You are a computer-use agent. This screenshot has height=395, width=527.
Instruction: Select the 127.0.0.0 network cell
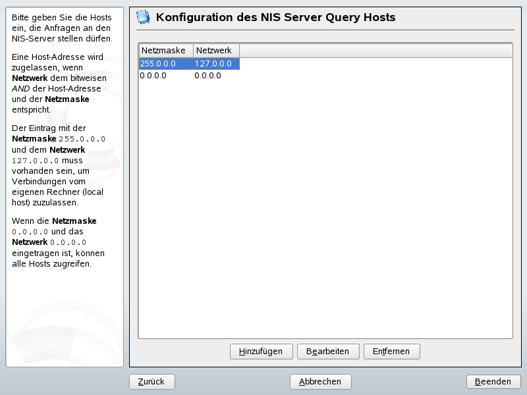[x=215, y=64]
